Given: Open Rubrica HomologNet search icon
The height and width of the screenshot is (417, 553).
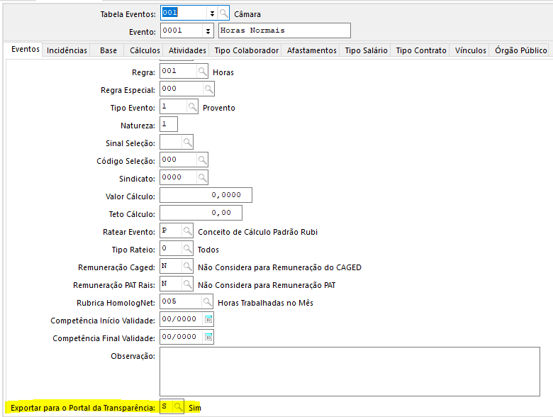Looking at the screenshot, I should point(207,301).
